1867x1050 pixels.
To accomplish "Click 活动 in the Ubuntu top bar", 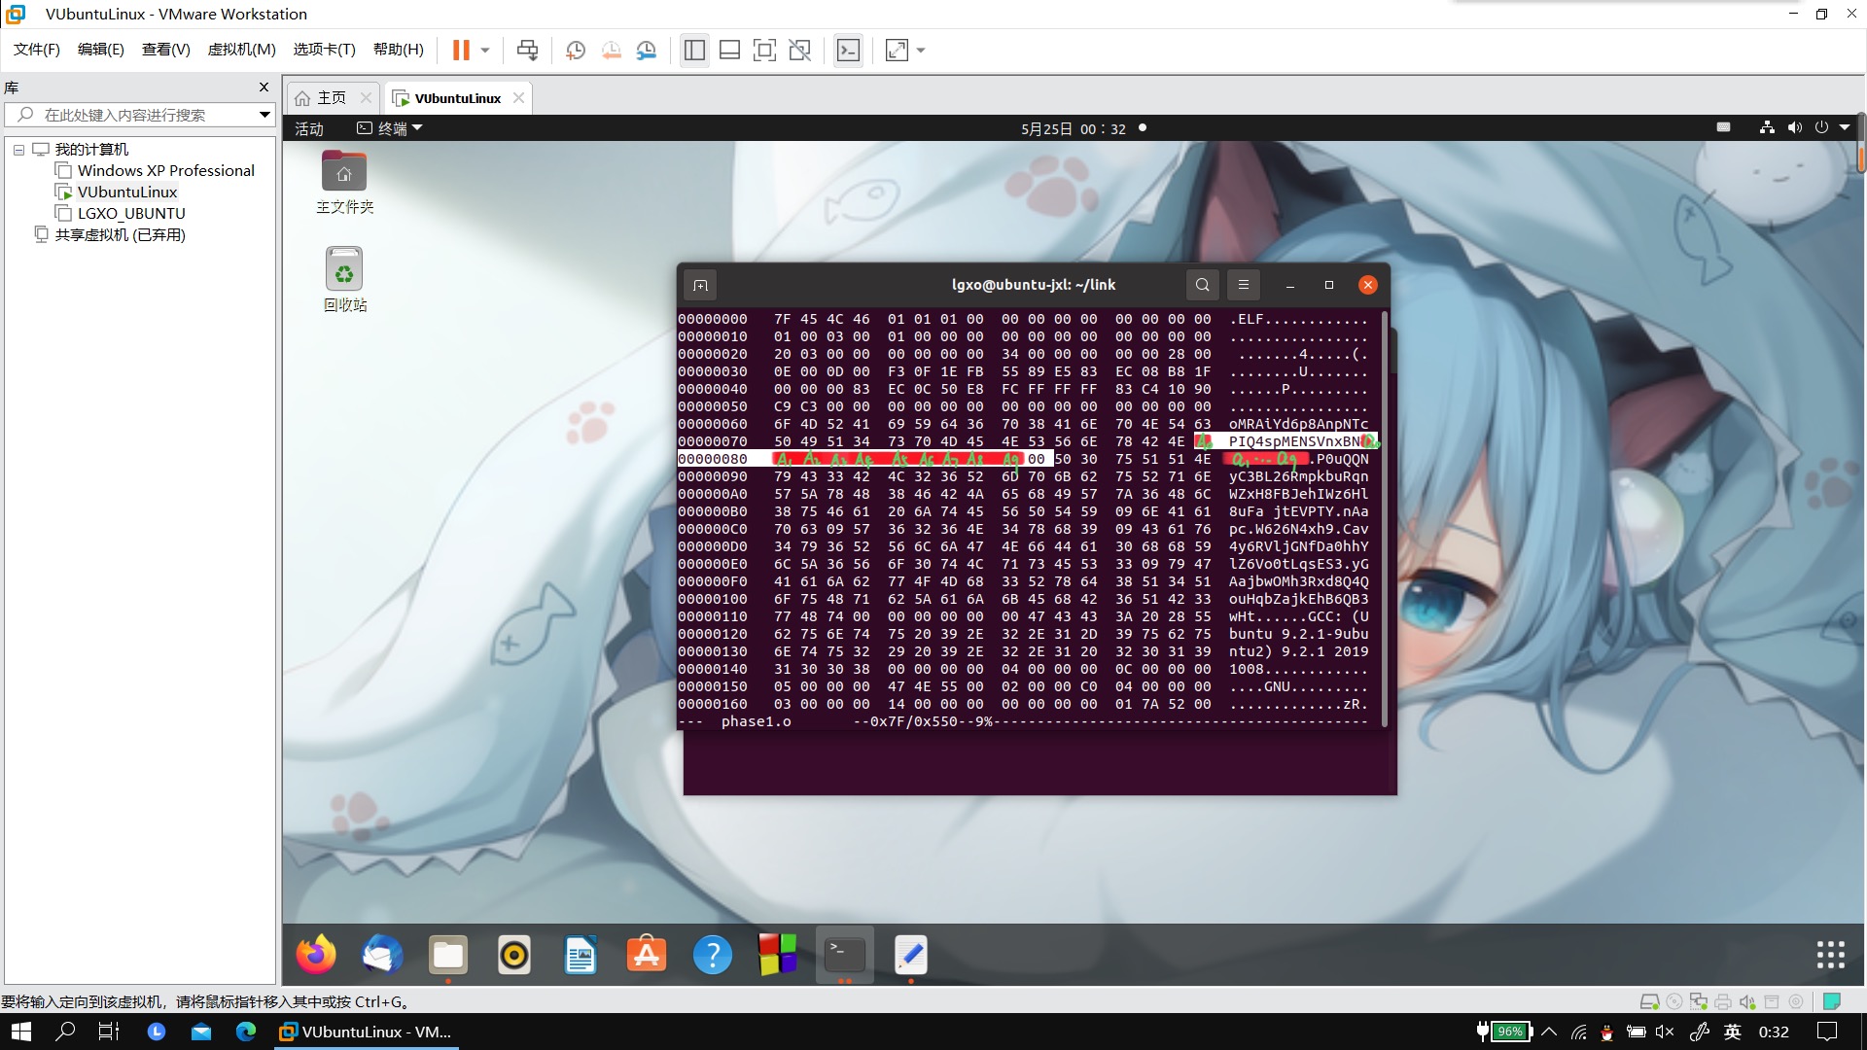I will point(309,128).
